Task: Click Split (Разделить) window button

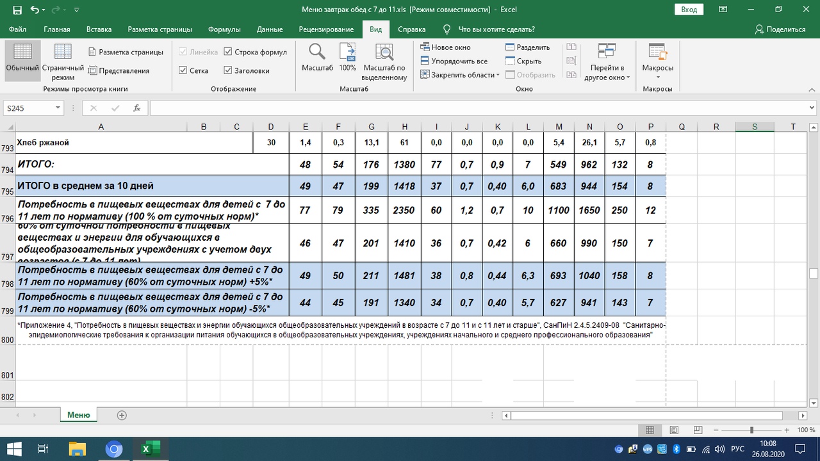Action: click(528, 47)
